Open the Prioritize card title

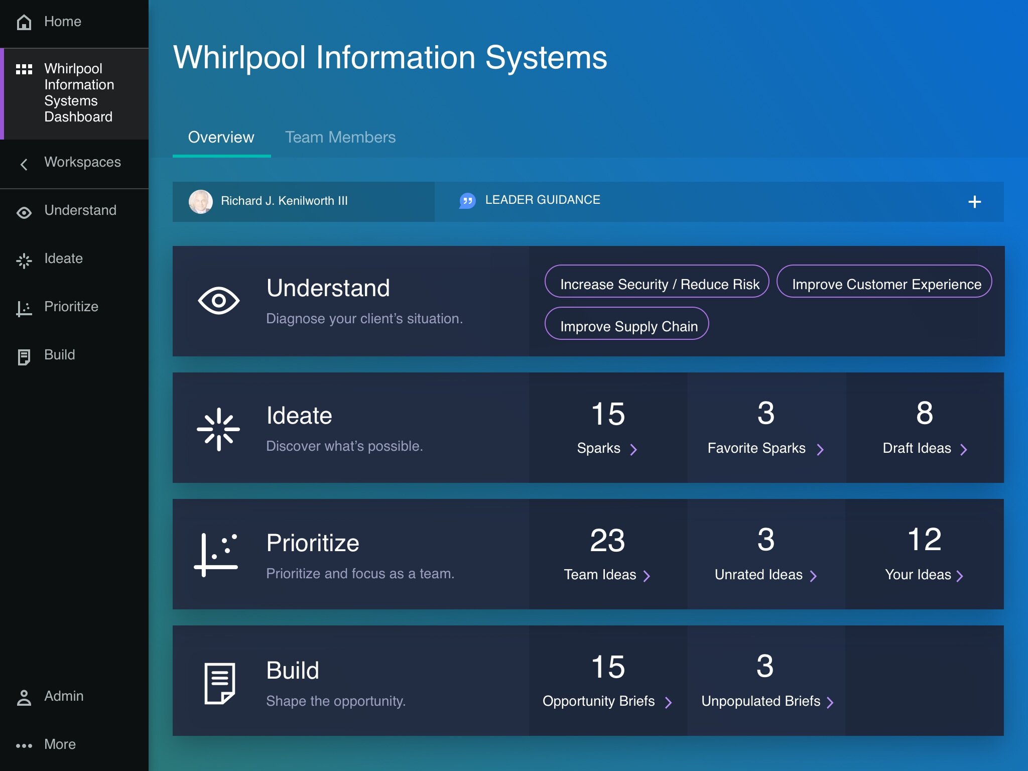tap(313, 543)
